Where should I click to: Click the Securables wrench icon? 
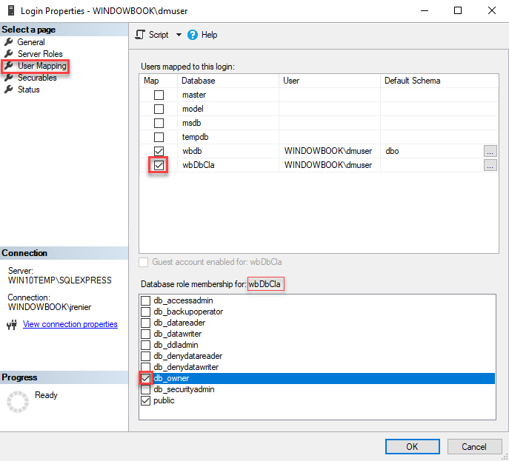(9, 78)
